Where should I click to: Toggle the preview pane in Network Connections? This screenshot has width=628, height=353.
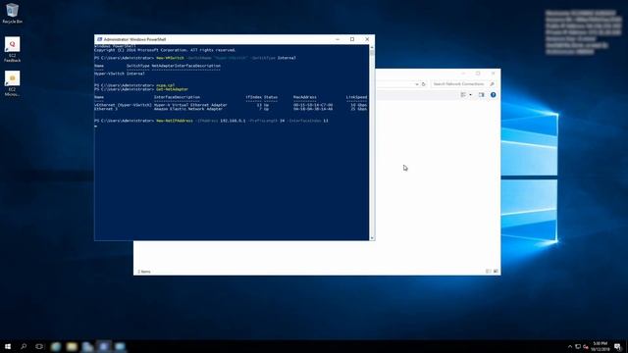click(482, 95)
